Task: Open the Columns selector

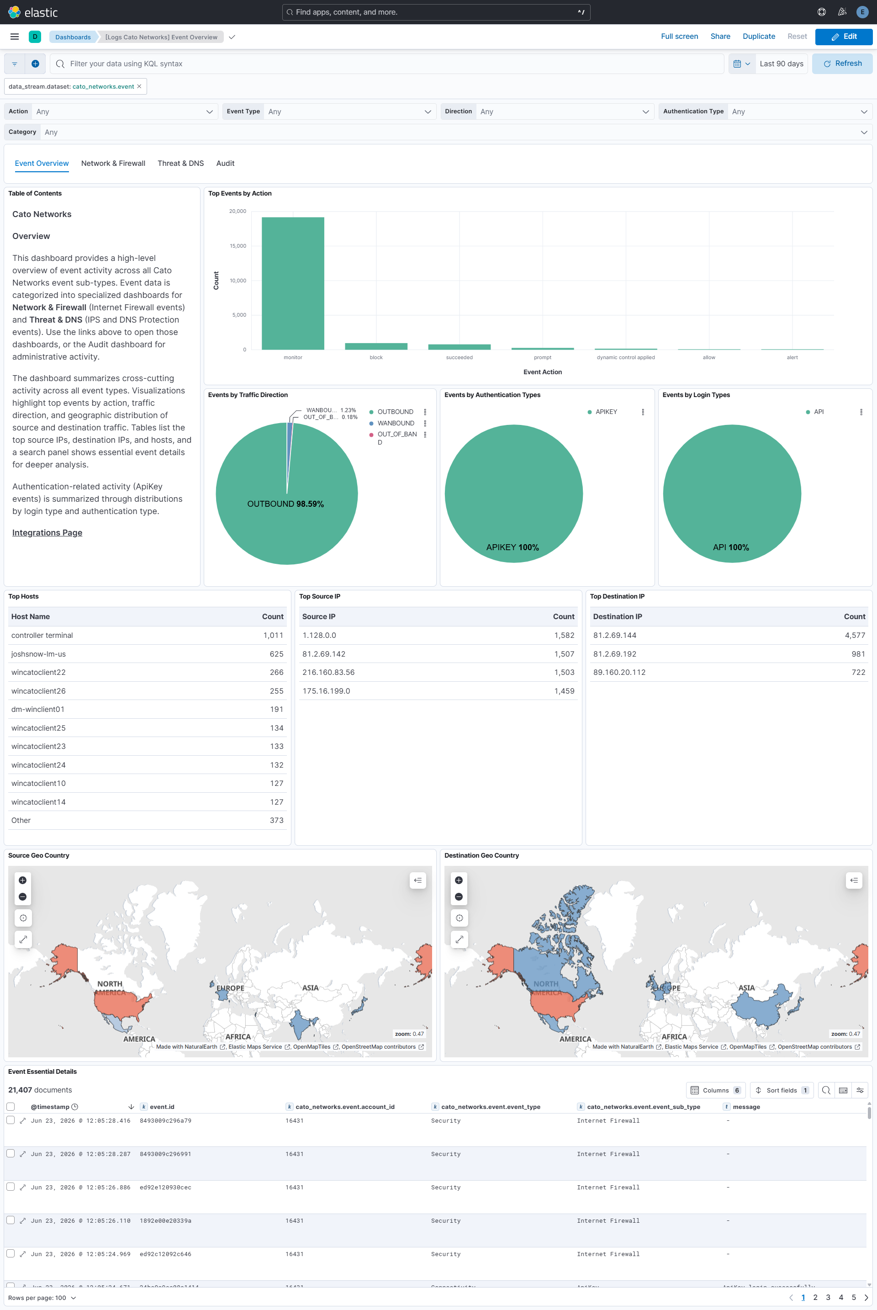Action: [x=715, y=1090]
